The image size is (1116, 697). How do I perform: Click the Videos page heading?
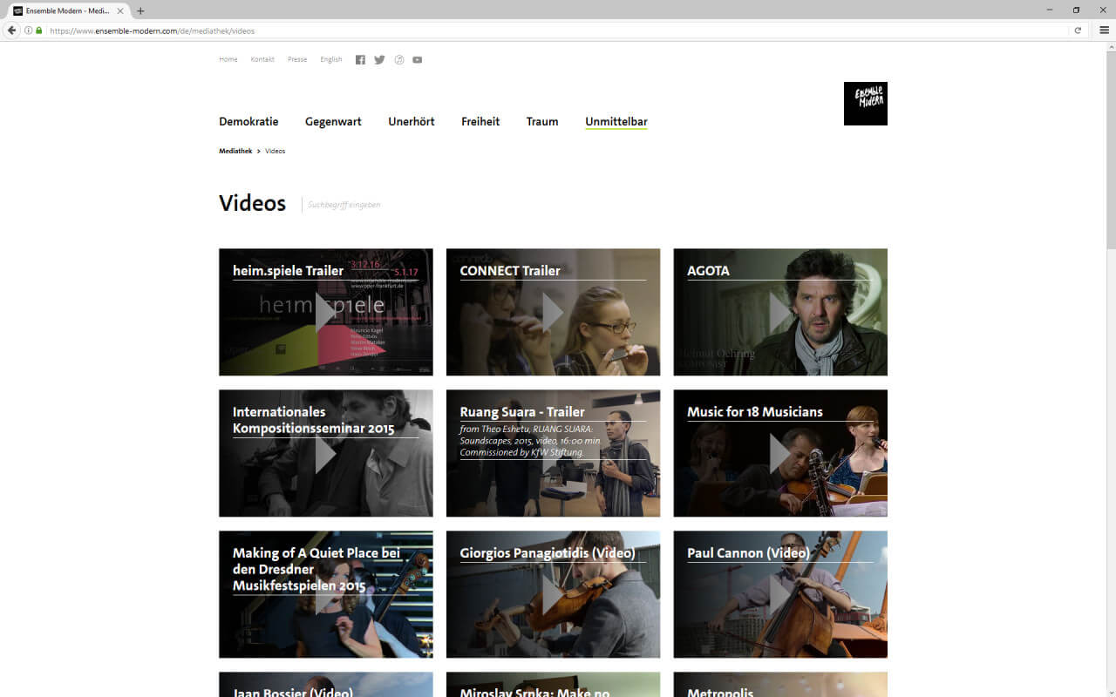click(x=253, y=203)
